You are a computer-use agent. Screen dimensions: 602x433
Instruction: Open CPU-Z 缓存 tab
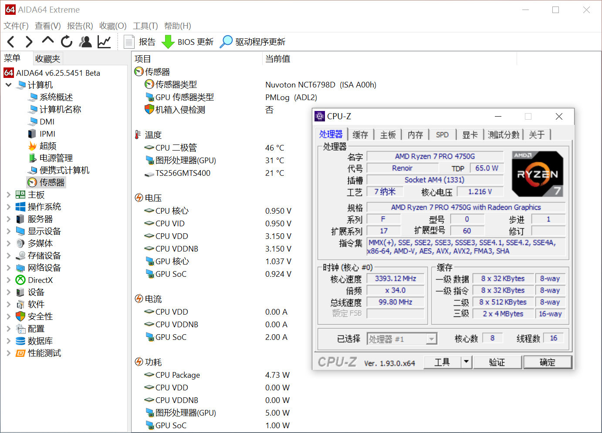click(x=360, y=134)
